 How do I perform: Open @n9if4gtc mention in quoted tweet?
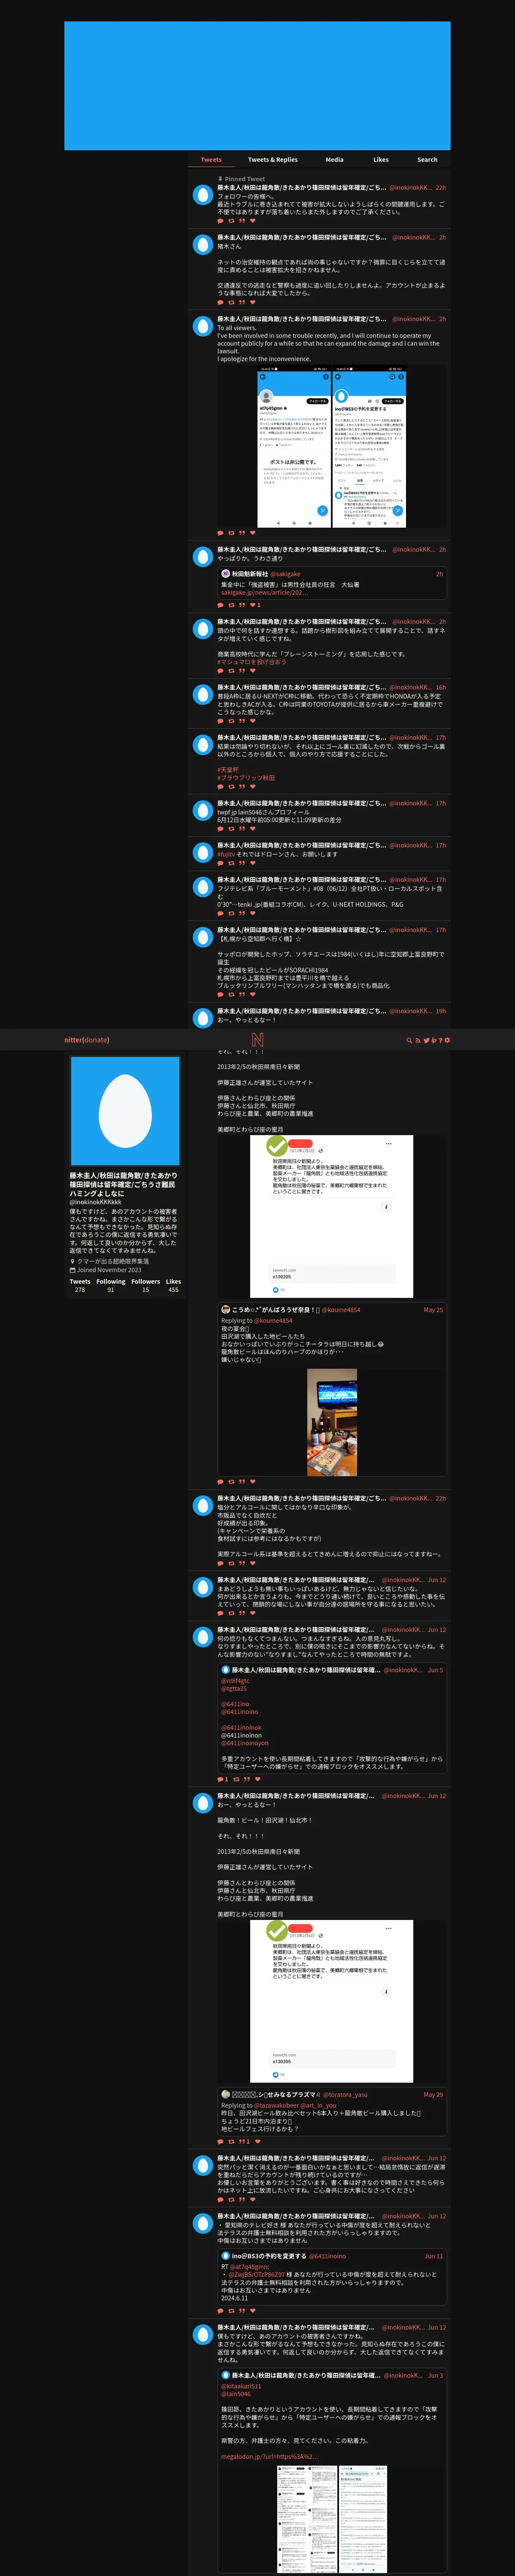point(235,1681)
